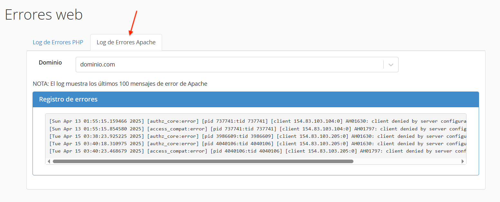The width and height of the screenshot is (500, 202).
Task: Click the horizontal scrollbar thumb in log
Action: tap(203, 162)
